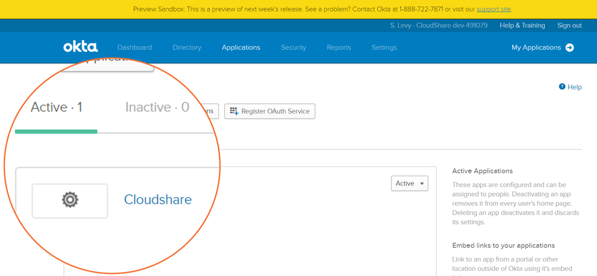
Task: Click the Active Applications heading
Action: [482, 171]
